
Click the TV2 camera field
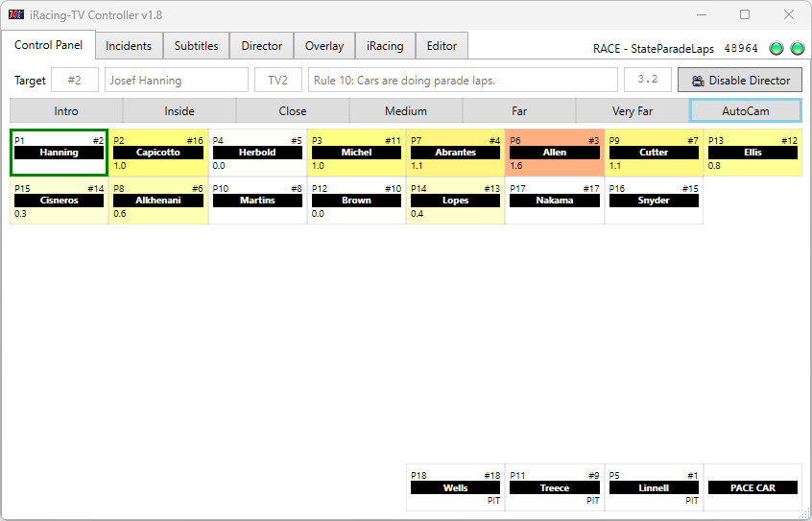coord(278,81)
